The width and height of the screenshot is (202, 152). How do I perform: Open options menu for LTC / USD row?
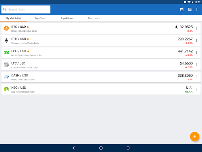[196, 65]
